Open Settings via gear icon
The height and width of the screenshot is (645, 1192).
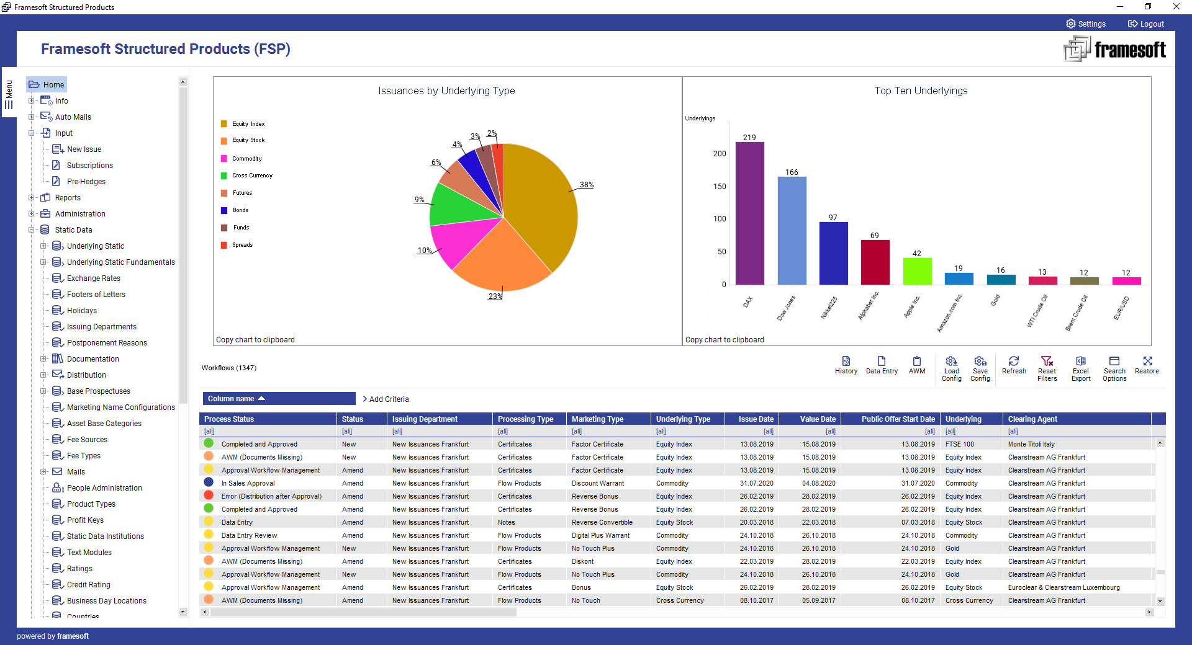(1071, 24)
